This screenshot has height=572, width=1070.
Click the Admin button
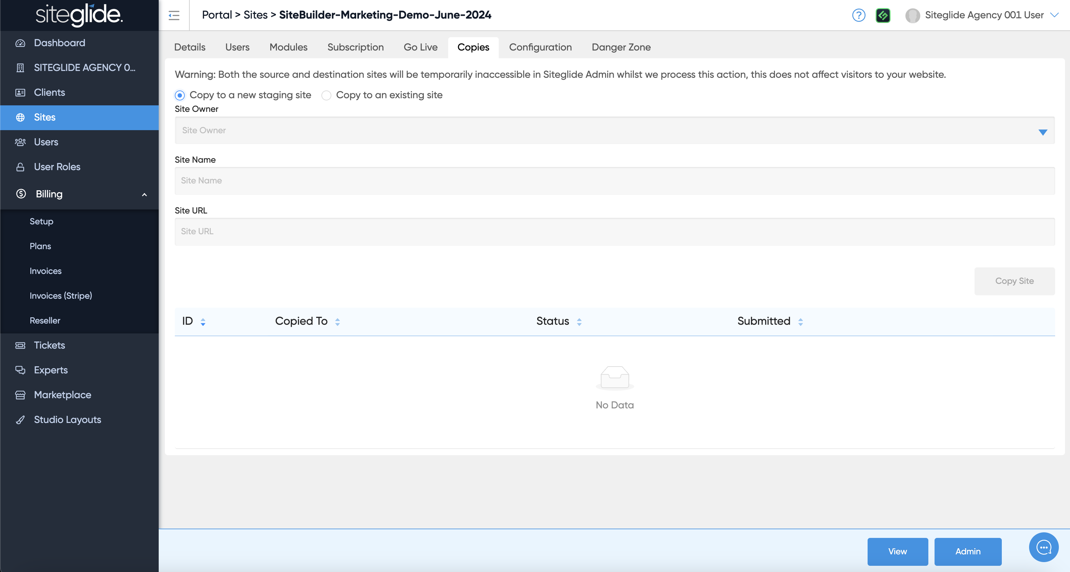coord(967,551)
